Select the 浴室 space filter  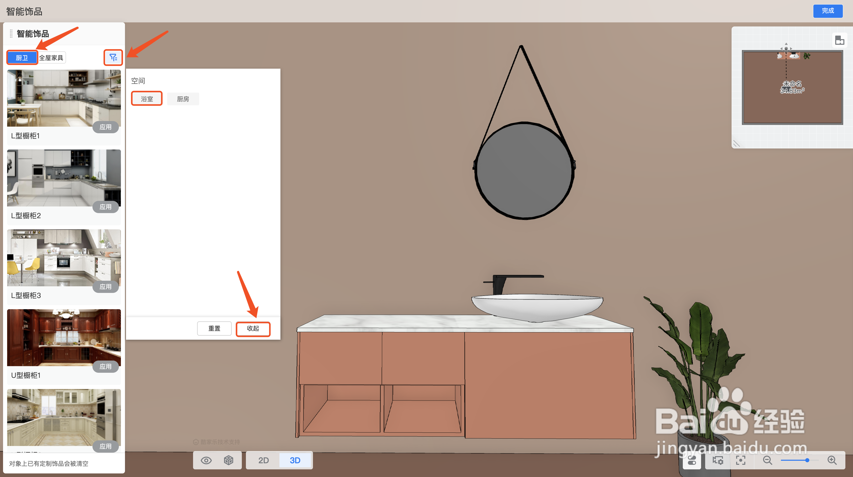(x=147, y=99)
